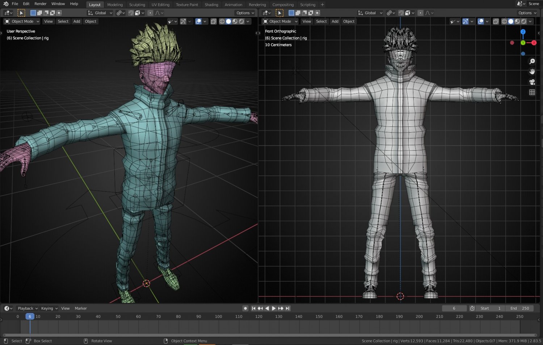The image size is (543, 345).
Task: Click the green Y axis gizmo handle
Action: pyautogui.click(x=523, y=43)
